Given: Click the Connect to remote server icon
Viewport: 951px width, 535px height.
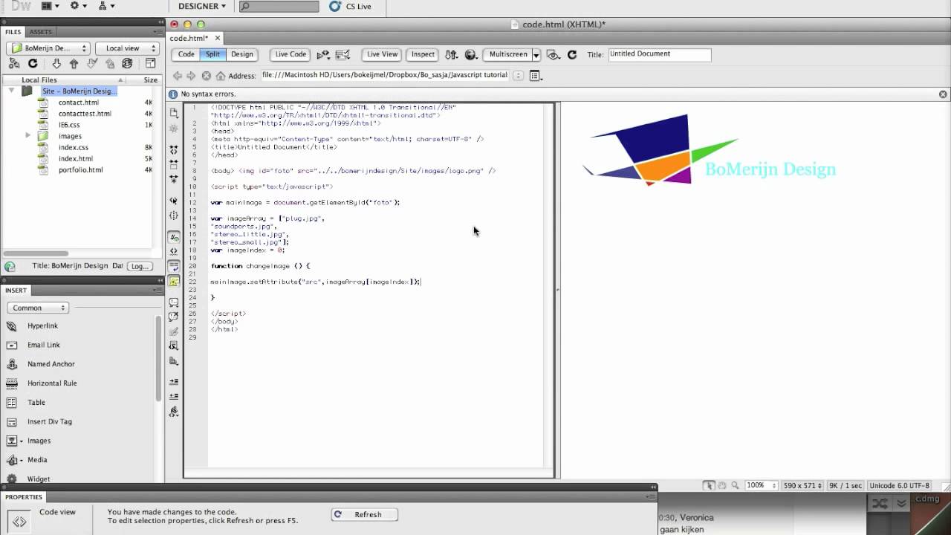Looking at the screenshot, I should click(x=14, y=64).
